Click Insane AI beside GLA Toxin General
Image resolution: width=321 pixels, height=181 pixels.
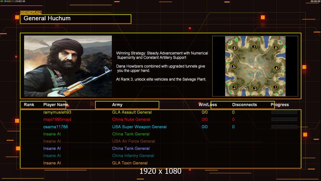(52, 163)
